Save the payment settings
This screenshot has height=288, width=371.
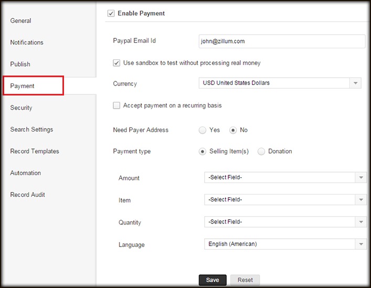213,280
